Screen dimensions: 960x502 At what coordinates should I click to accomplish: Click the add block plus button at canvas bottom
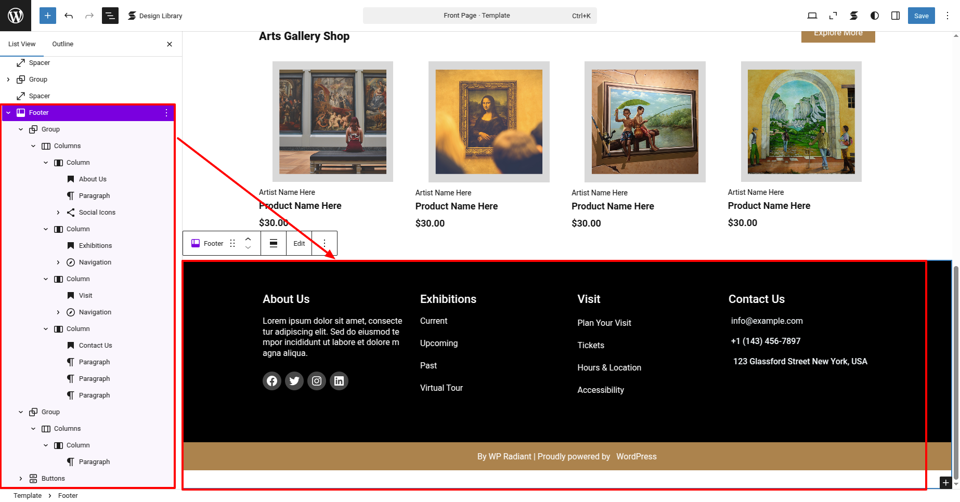point(946,483)
